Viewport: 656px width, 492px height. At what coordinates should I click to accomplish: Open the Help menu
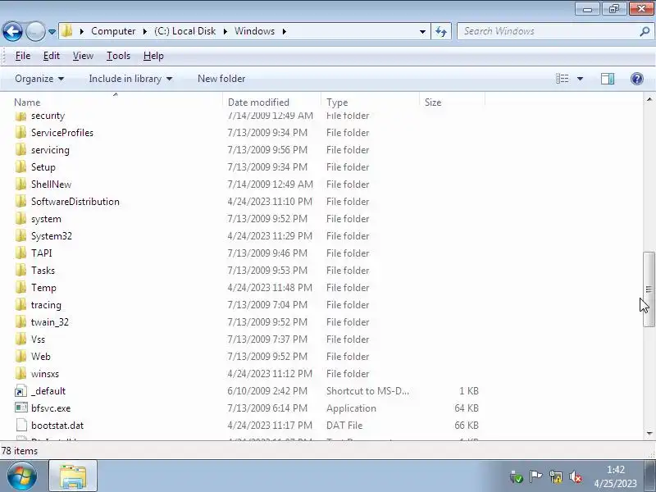(153, 56)
